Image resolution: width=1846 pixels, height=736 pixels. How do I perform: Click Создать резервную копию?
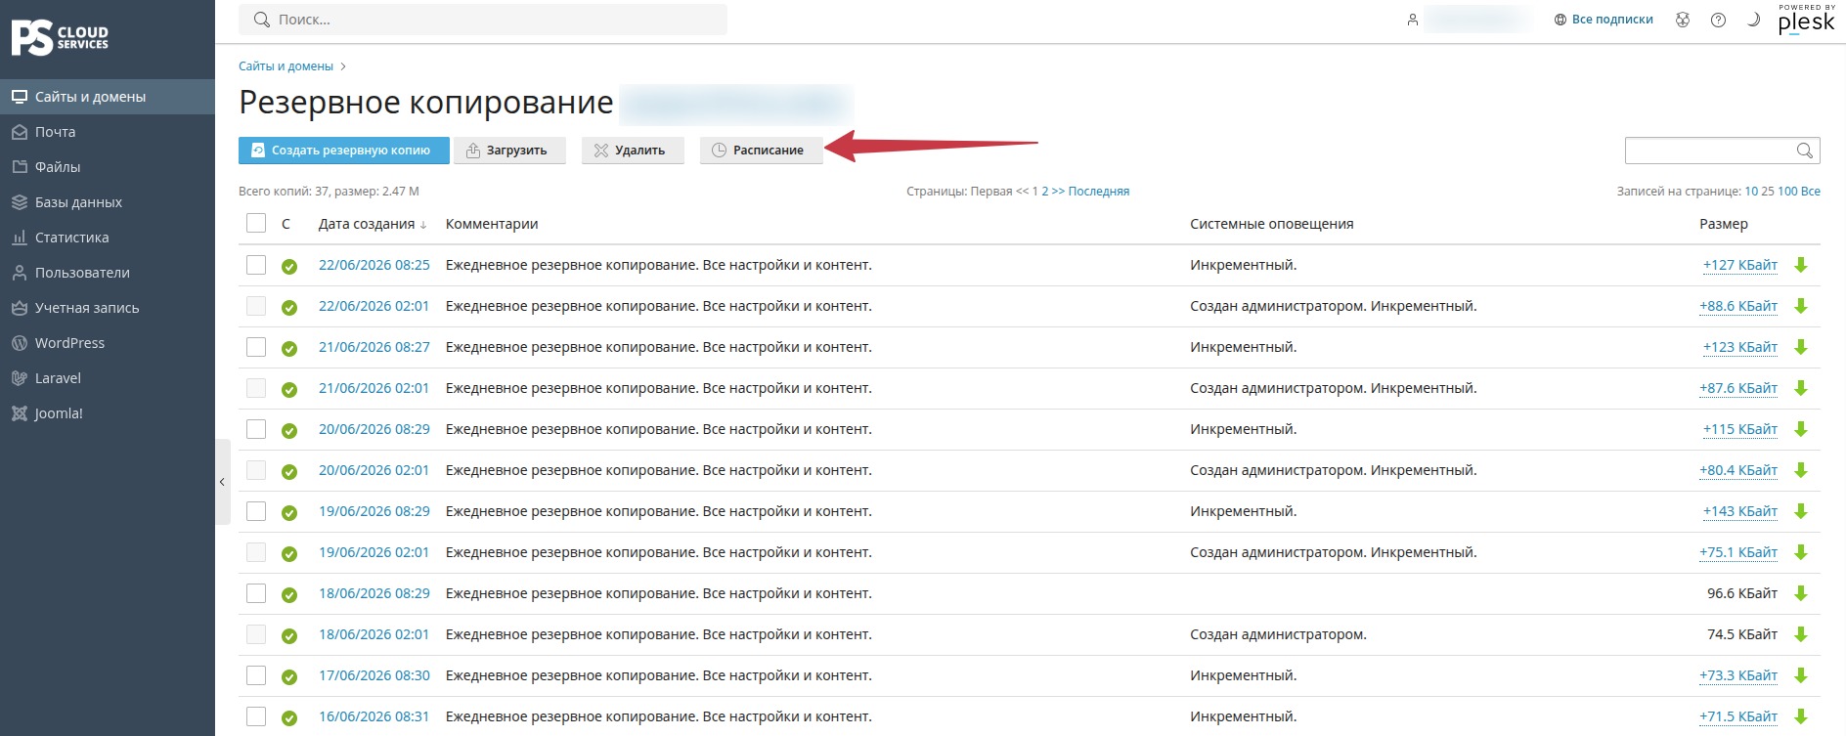pyautogui.click(x=344, y=151)
